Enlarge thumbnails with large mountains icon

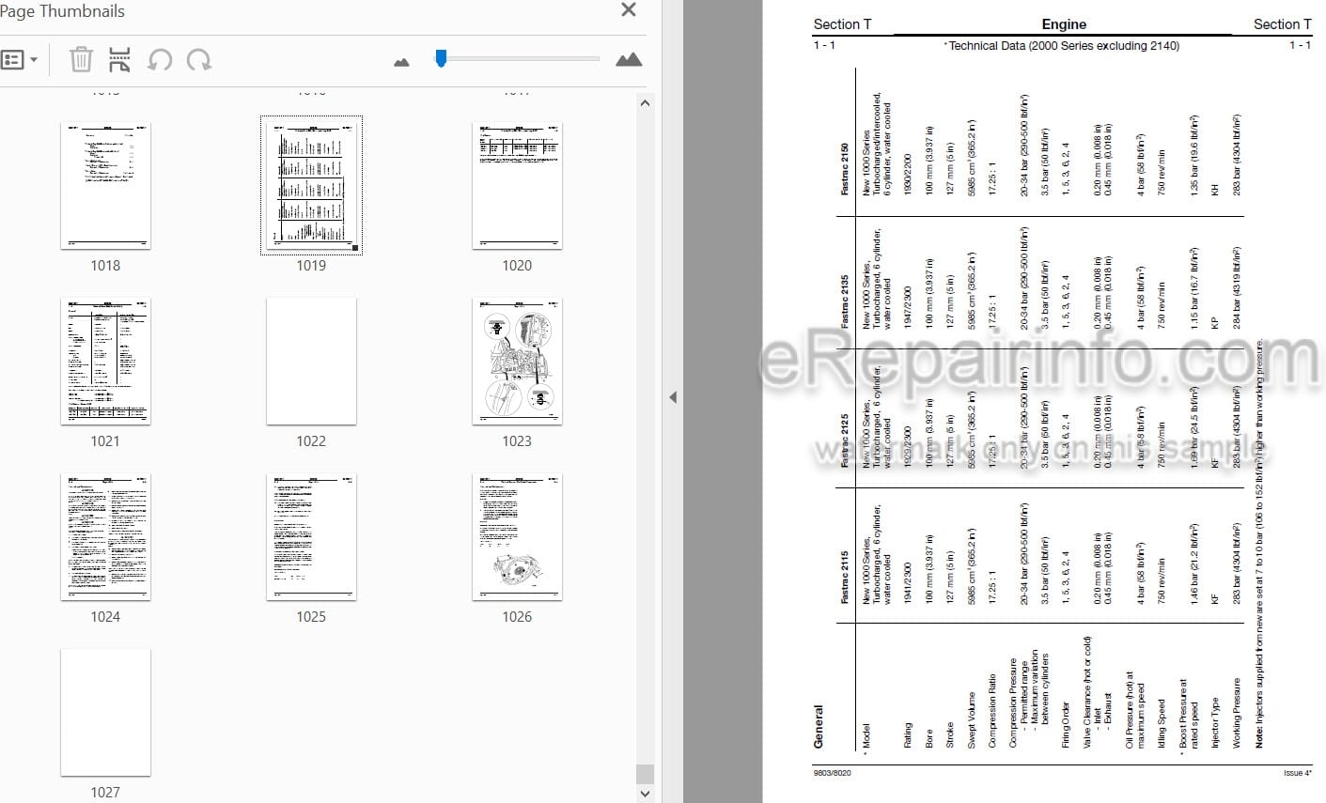pyautogui.click(x=629, y=60)
